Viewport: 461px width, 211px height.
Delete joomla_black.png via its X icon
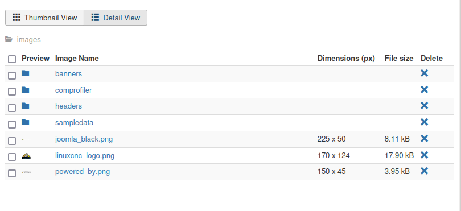pos(424,138)
